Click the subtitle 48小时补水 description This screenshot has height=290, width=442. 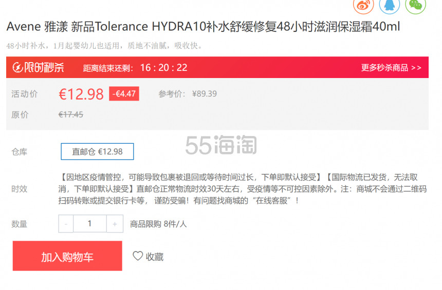point(104,46)
